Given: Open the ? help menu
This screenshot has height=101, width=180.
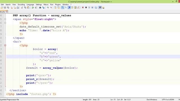Looking at the screenshot, I should (x=71, y=4).
